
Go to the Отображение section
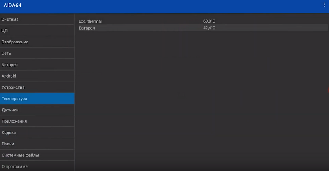coord(37,42)
